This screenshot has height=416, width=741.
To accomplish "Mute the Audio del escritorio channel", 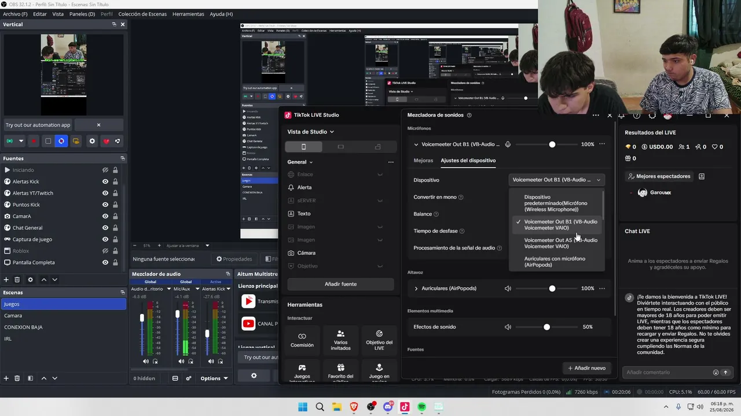I will [x=146, y=361].
